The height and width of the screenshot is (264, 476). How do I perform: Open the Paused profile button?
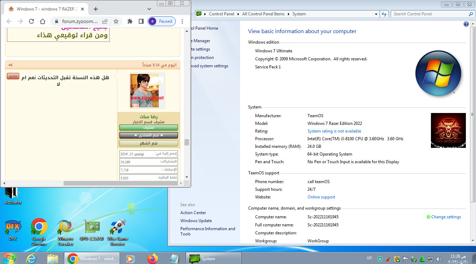pos(161,21)
